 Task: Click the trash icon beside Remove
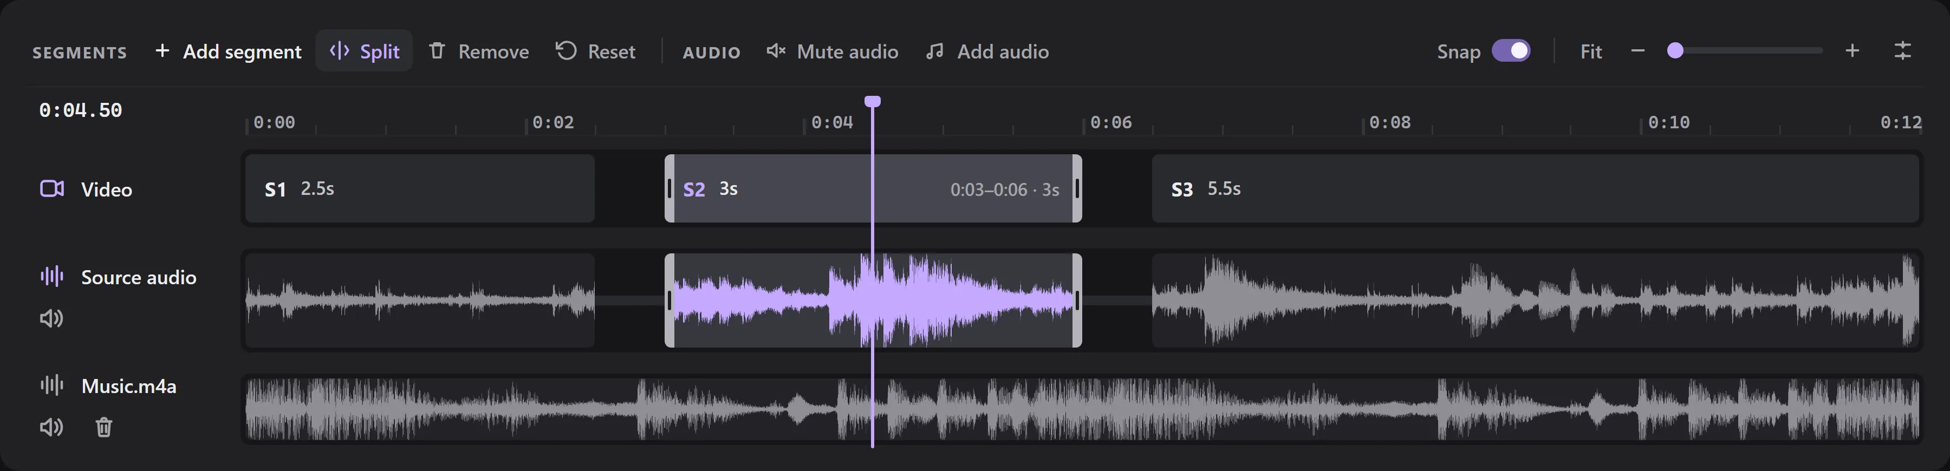point(437,51)
